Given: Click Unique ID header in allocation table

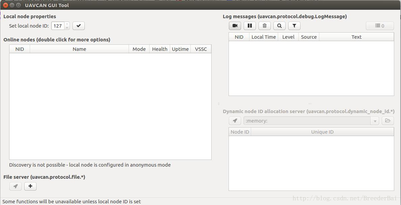Looking at the screenshot, I should [x=322, y=132].
